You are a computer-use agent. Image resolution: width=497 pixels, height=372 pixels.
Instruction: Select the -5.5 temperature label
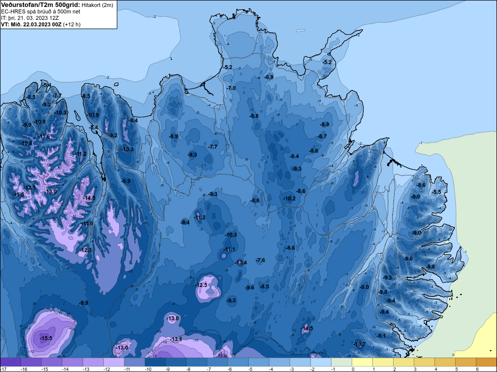[437, 192]
